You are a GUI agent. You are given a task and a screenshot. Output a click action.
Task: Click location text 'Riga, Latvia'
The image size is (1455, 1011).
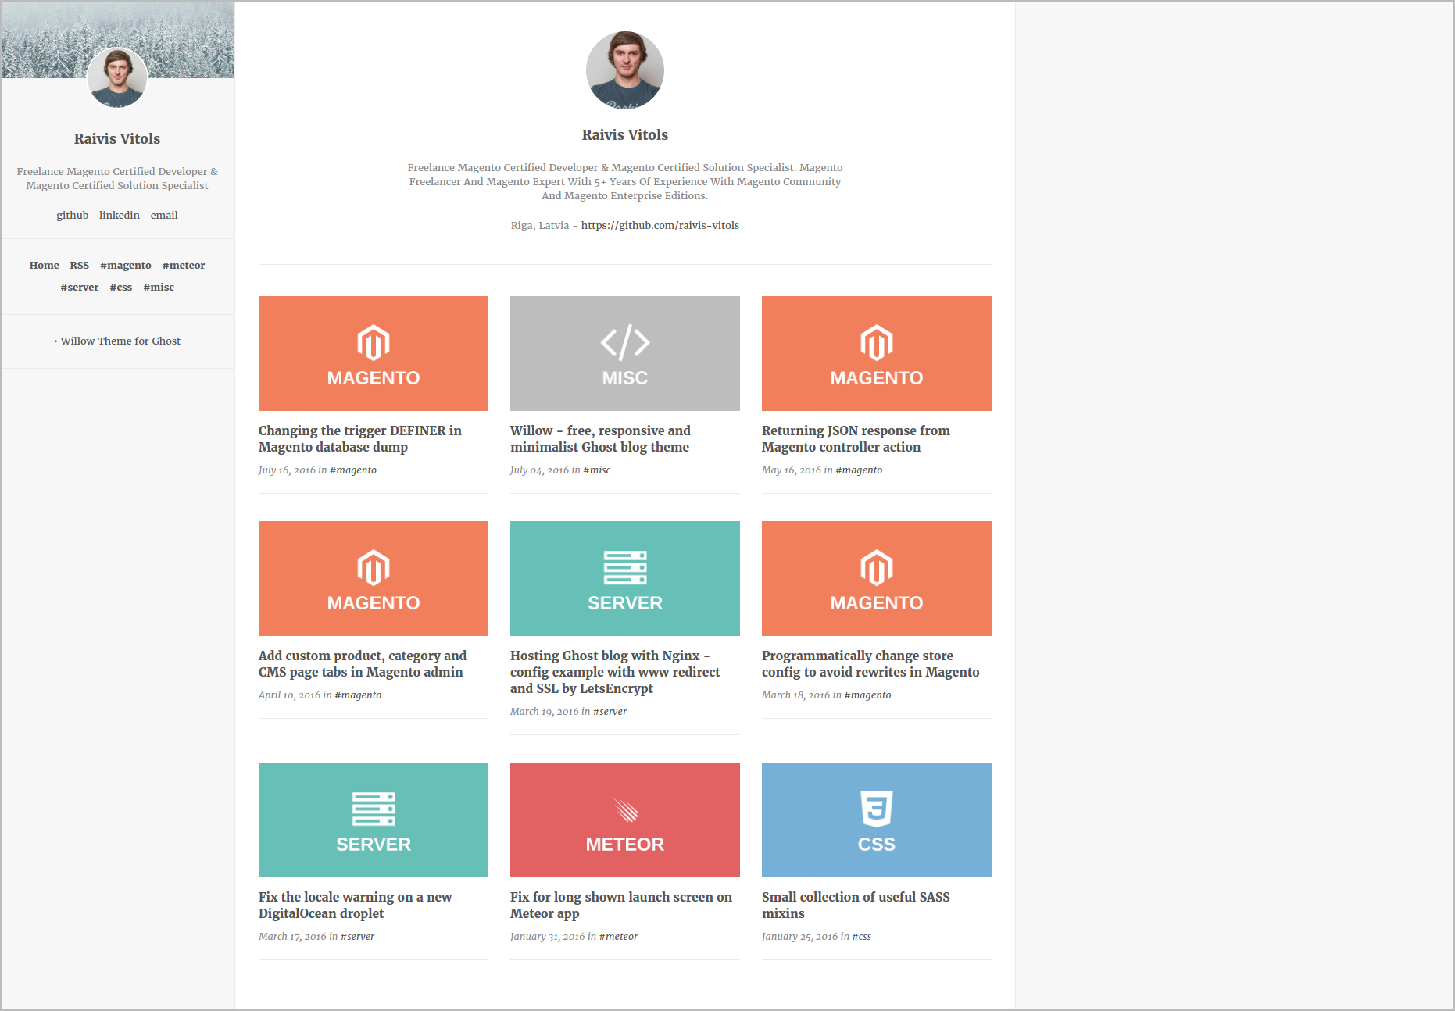pyautogui.click(x=540, y=225)
